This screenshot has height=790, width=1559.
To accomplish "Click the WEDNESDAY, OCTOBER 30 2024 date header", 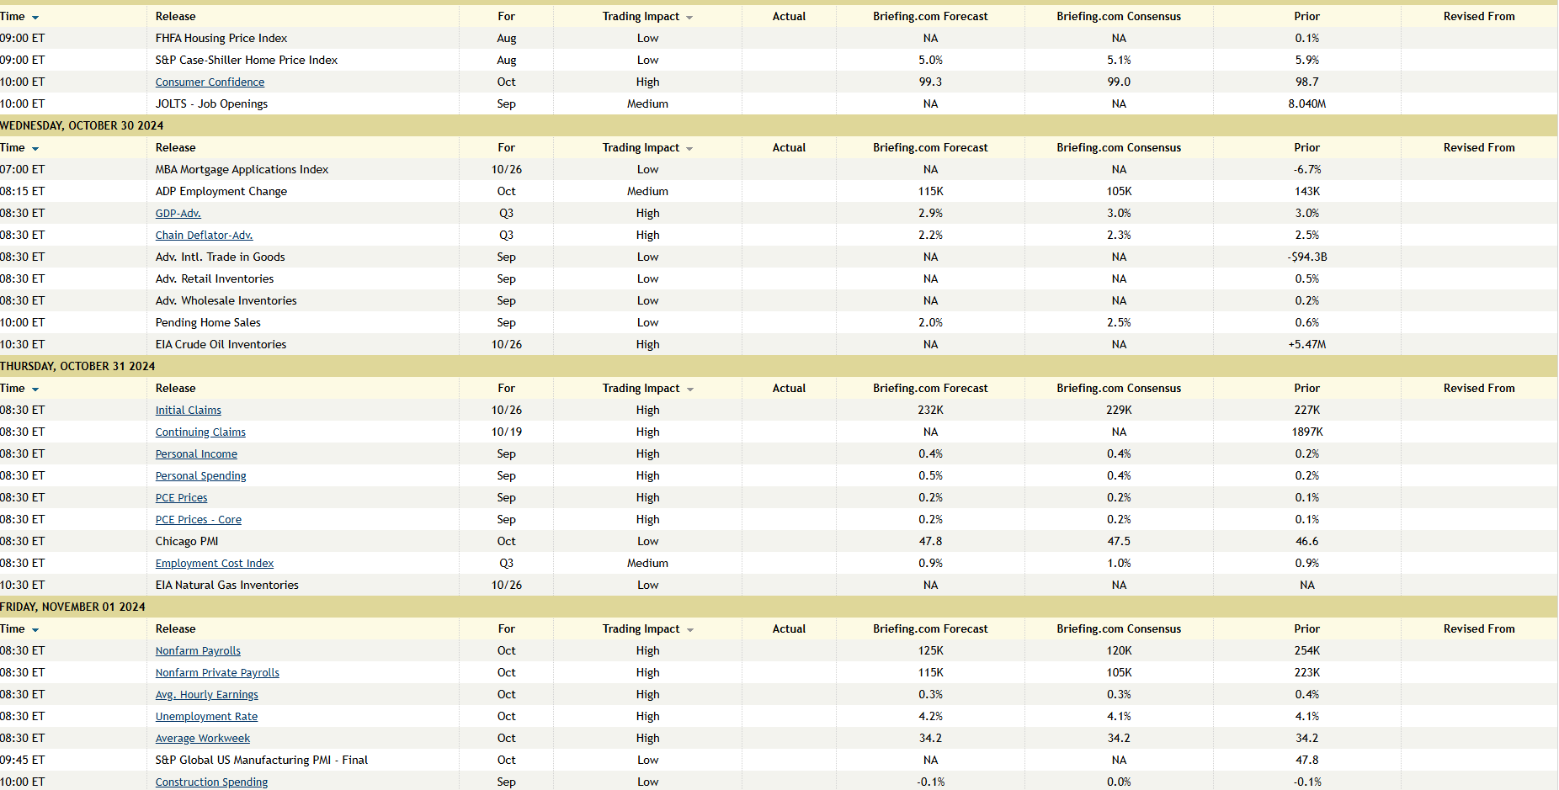I will click(82, 125).
